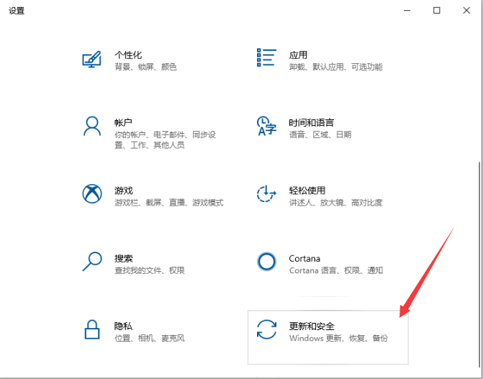The height and width of the screenshot is (379, 483).
Task: Maximize the 设置 window
Action: (x=437, y=11)
